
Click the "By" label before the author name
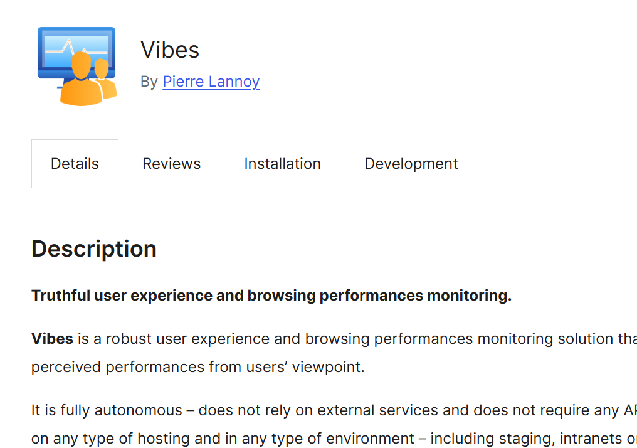[149, 82]
